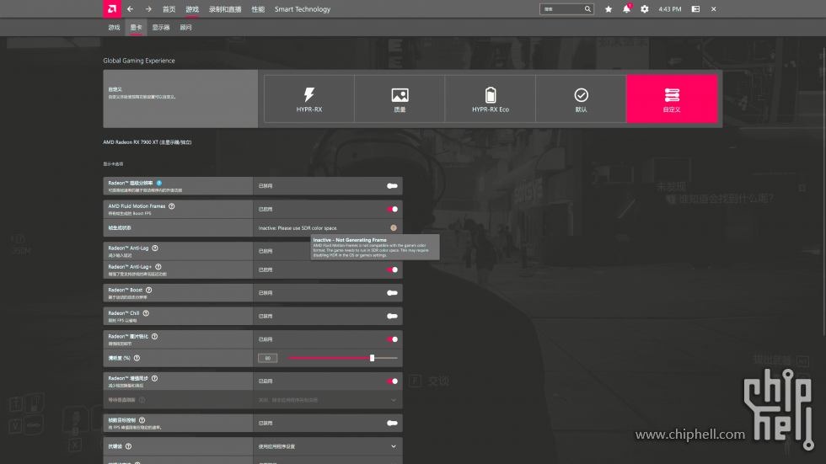Switch to 顾问 advisor sub-tab
826x464 pixels.
(185, 27)
